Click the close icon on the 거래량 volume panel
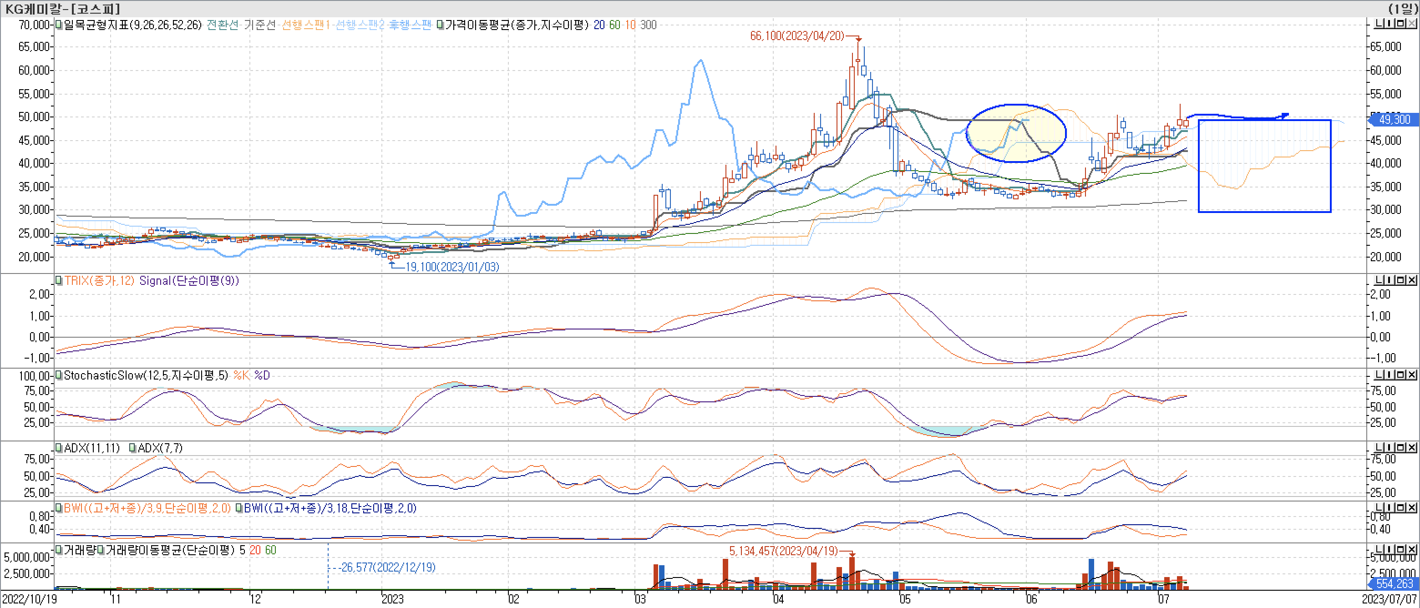Image resolution: width=1420 pixels, height=608 pixels. pyautogui.click(x=1412, y=550)
